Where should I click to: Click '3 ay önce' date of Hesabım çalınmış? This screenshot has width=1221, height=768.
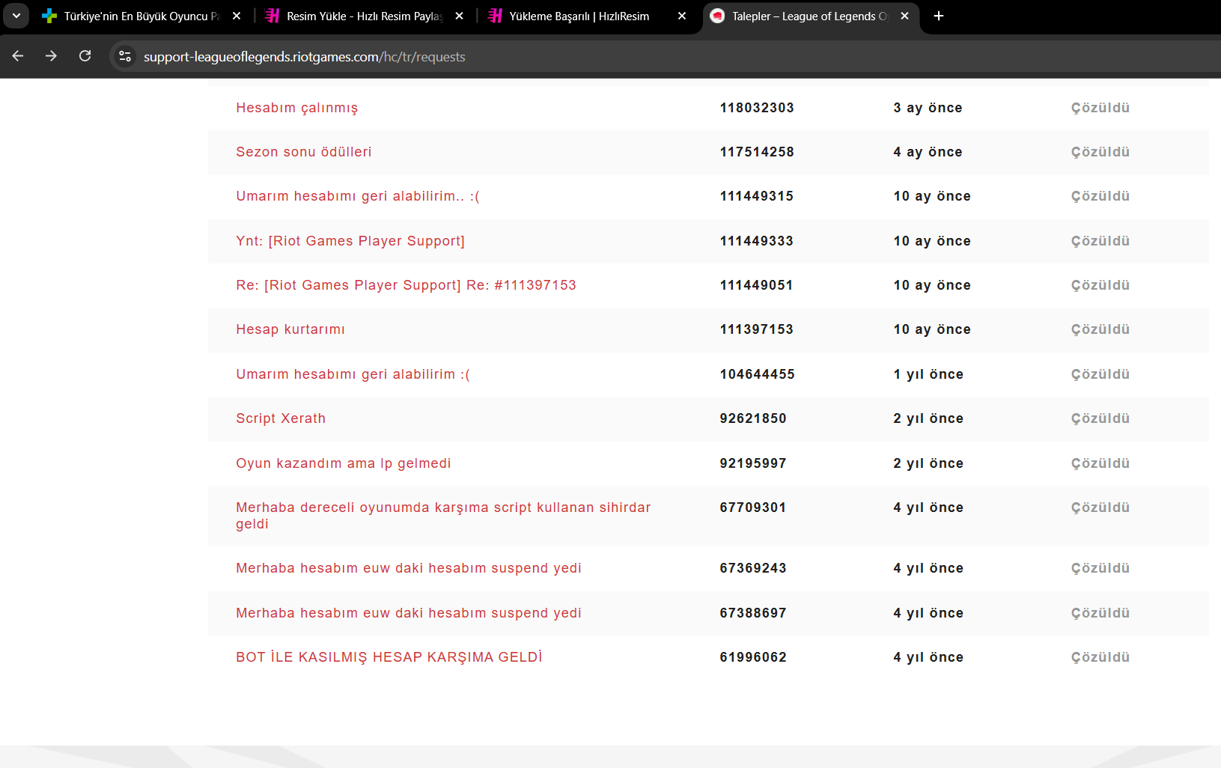(928, 108)
